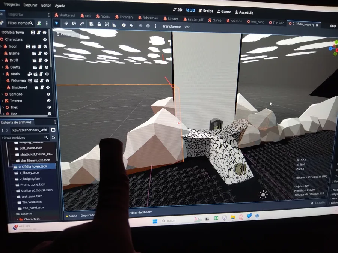Screen dimensions: 338x253
Task: Go forward in the file system history
Action: [7, 130]
